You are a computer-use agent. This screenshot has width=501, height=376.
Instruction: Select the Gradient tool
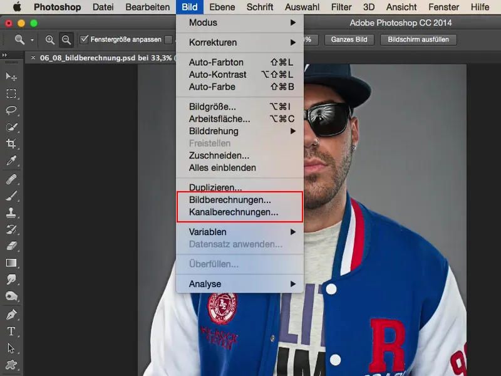click(11, 263)
